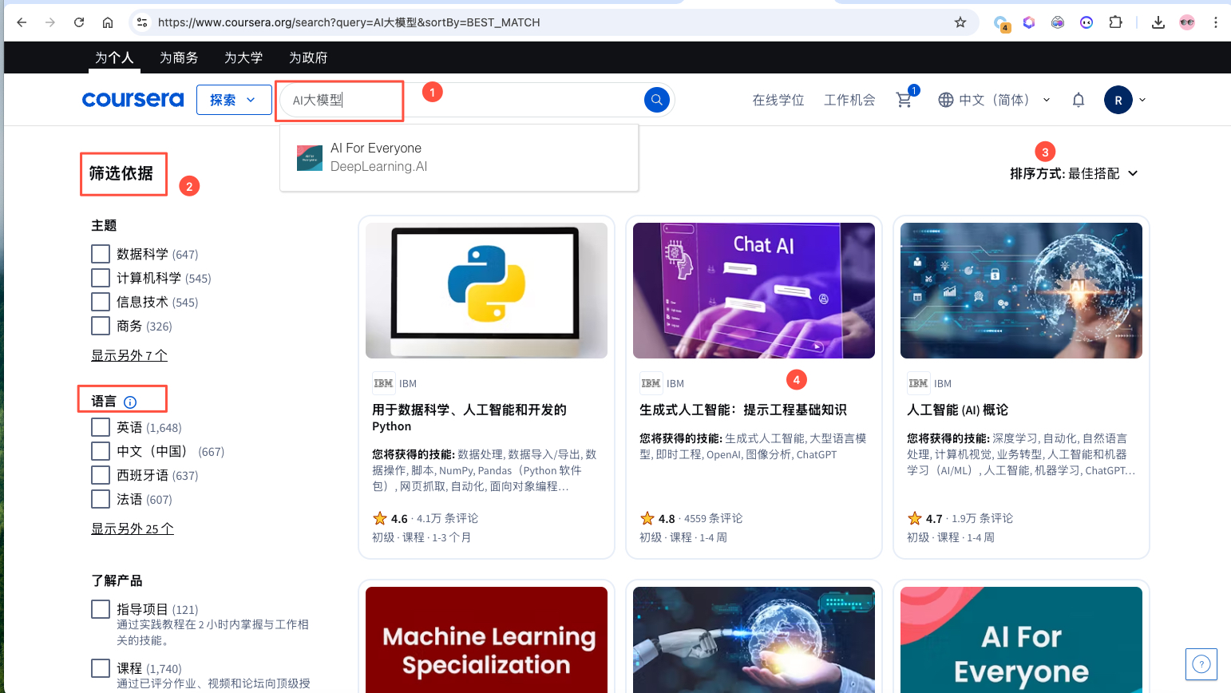1231x693 pixels.
Task: Click the browser download icon
Action: pos(1158,22)
